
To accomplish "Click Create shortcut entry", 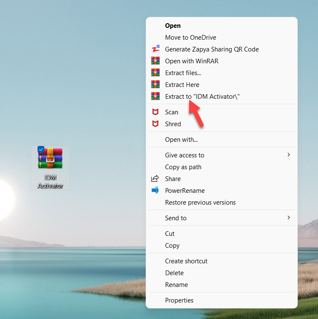I will (x=186, y=261).
